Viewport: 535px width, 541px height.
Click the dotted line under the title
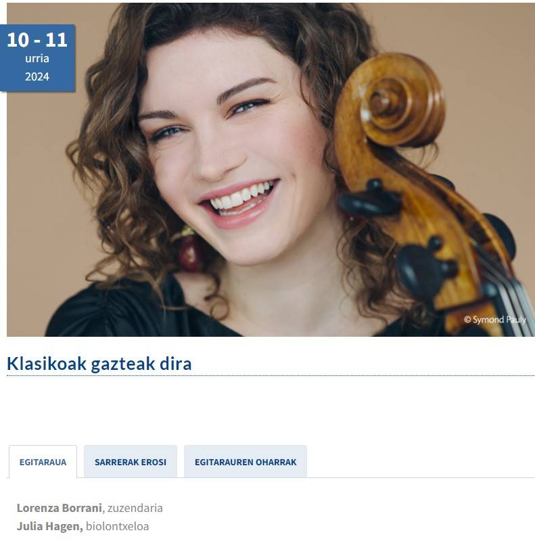coord(271,375)
